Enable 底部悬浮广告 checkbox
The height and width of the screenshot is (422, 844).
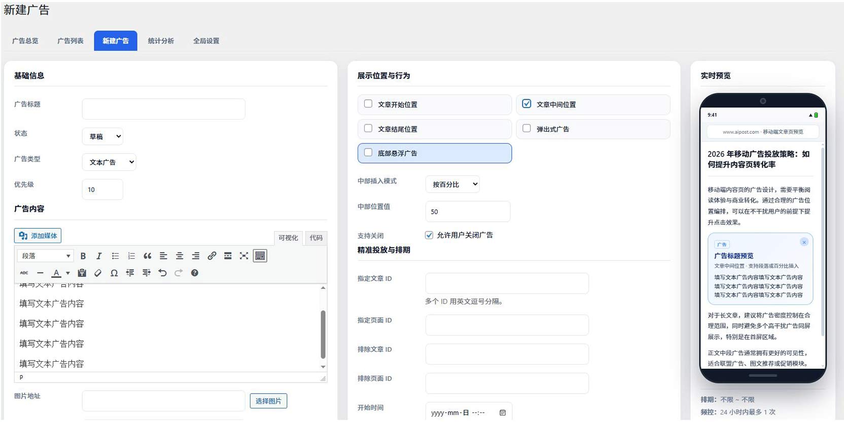[368, 152]
